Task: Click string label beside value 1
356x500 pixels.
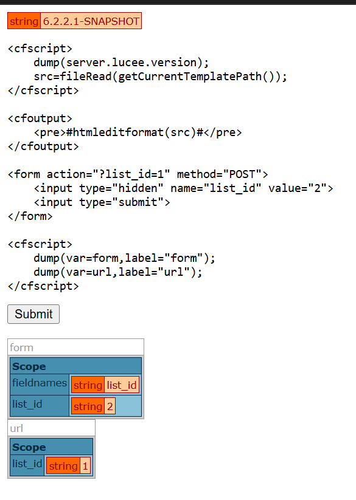Action: coord(63,466)
